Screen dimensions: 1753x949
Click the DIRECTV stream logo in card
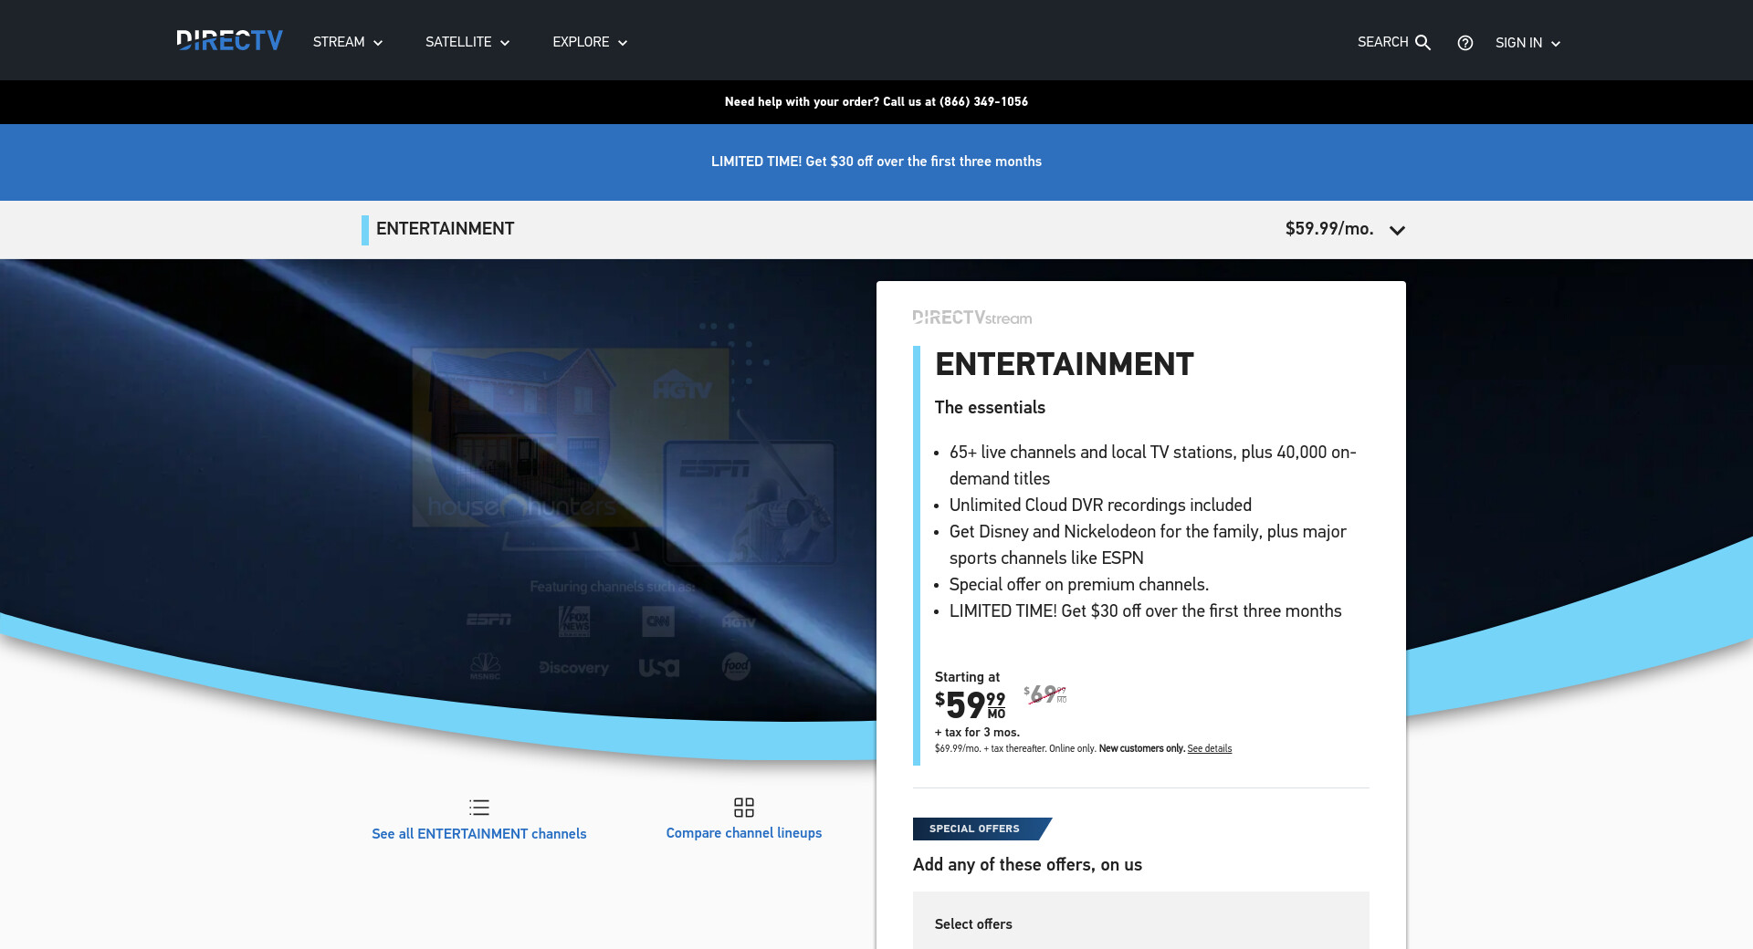click(971, 318)
